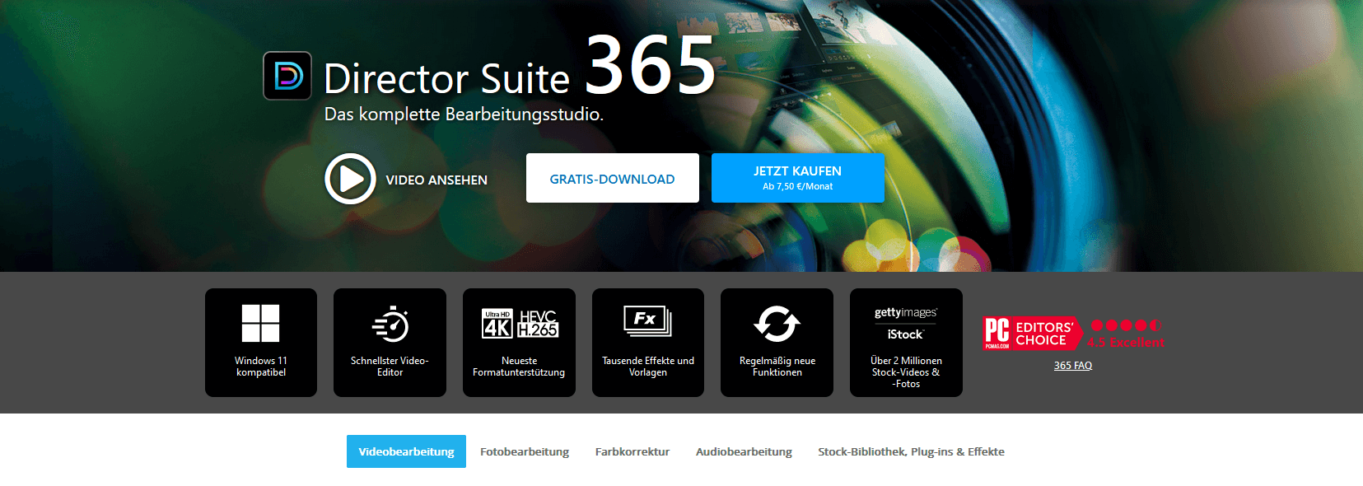Click the Regelmäßig neue Funktionen refresh icon

(777, 324)
